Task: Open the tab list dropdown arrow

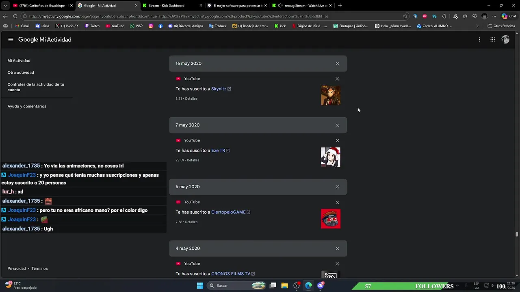Action: click(x=5, y=6)
